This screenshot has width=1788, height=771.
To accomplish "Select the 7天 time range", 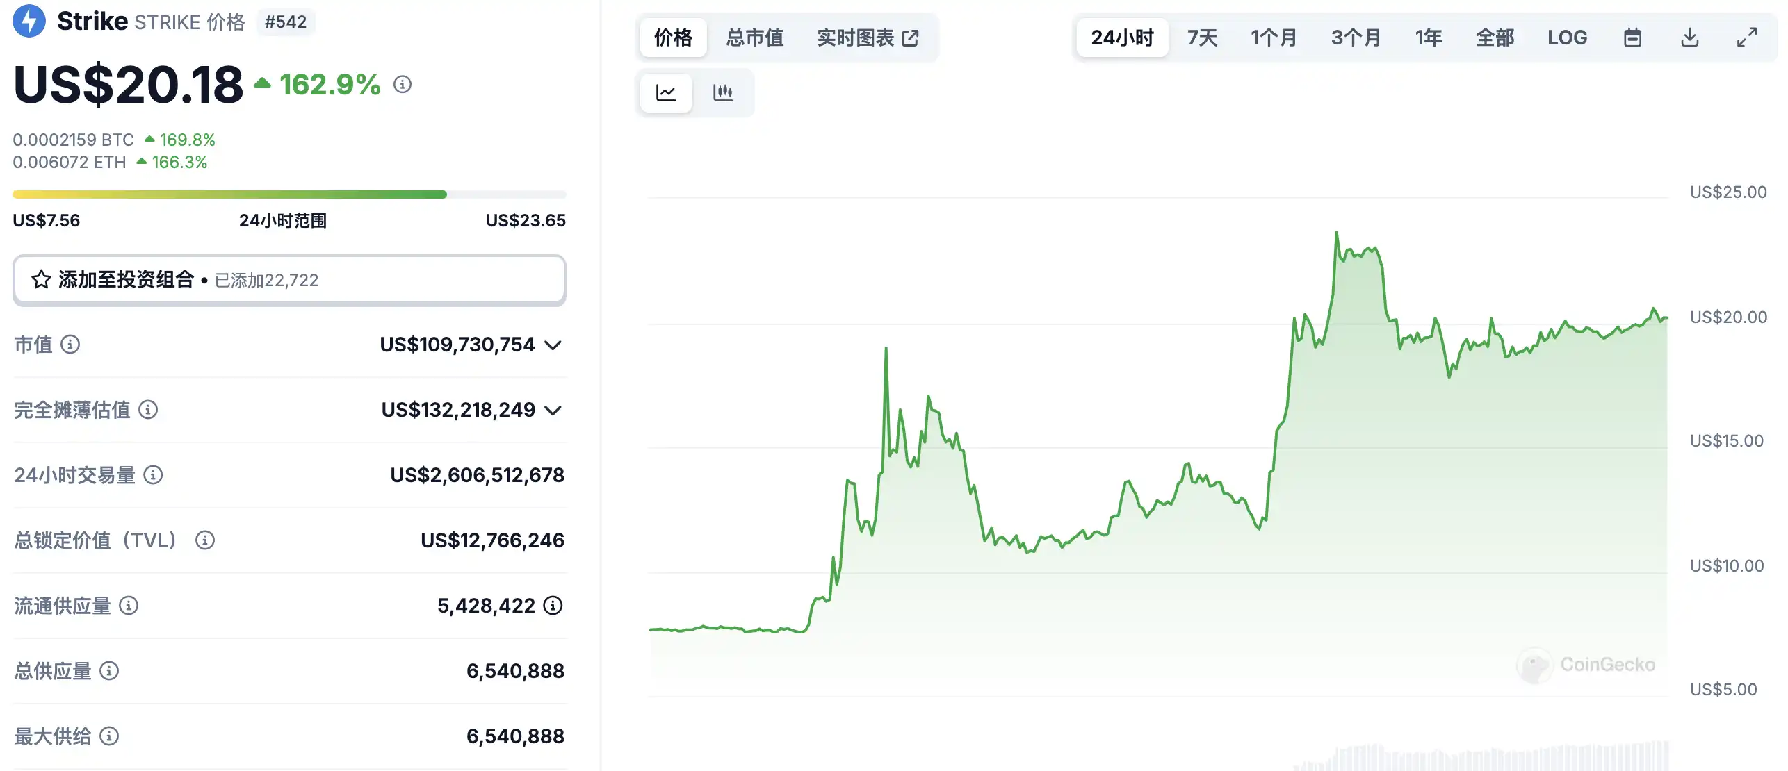I will (x=1202, y=38).
